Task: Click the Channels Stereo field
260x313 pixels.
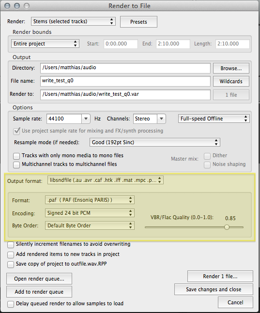Action: click(x=145, y=119)
